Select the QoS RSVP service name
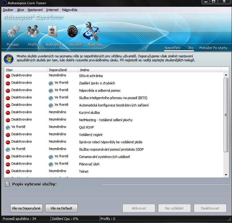 (x=86, y=127)
